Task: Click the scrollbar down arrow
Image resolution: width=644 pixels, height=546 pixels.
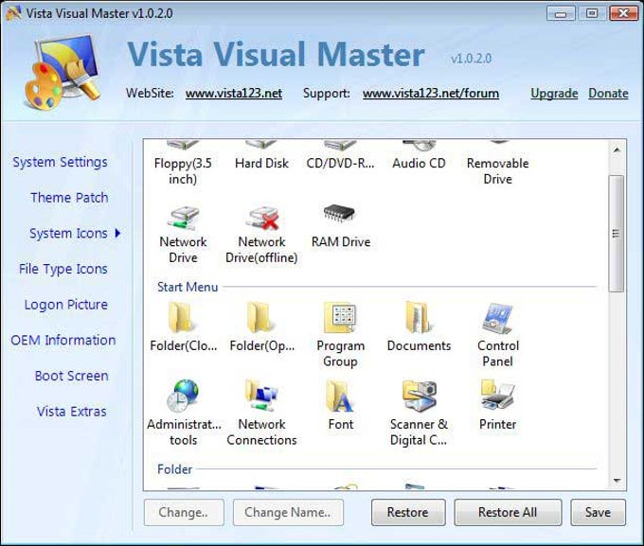Action: pyautogui.click(x=617, y=481)
